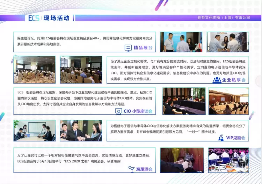Click the 现场活动 page title

(57, 18)
